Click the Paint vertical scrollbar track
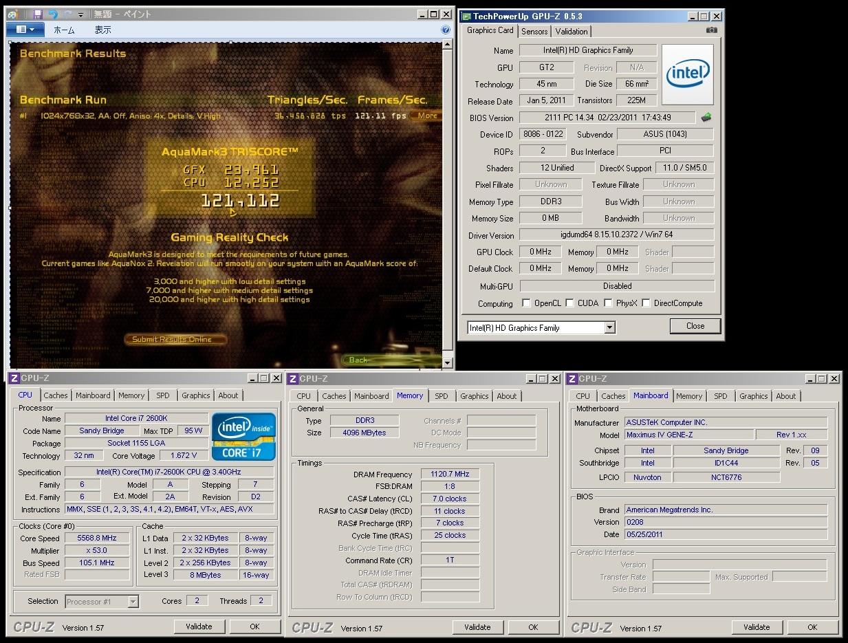The height and width of the screenshot is (643, 848). tap(448, 204)
